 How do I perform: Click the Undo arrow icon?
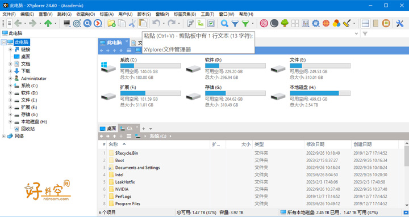(x=156, y=23)
